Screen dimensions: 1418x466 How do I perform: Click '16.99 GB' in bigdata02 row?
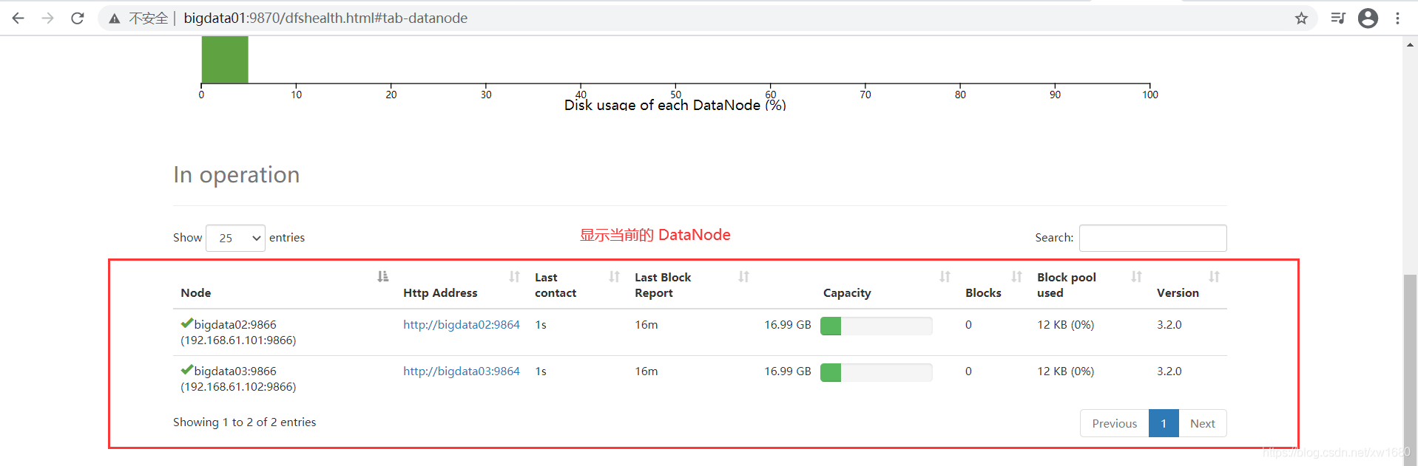(788, 325)
